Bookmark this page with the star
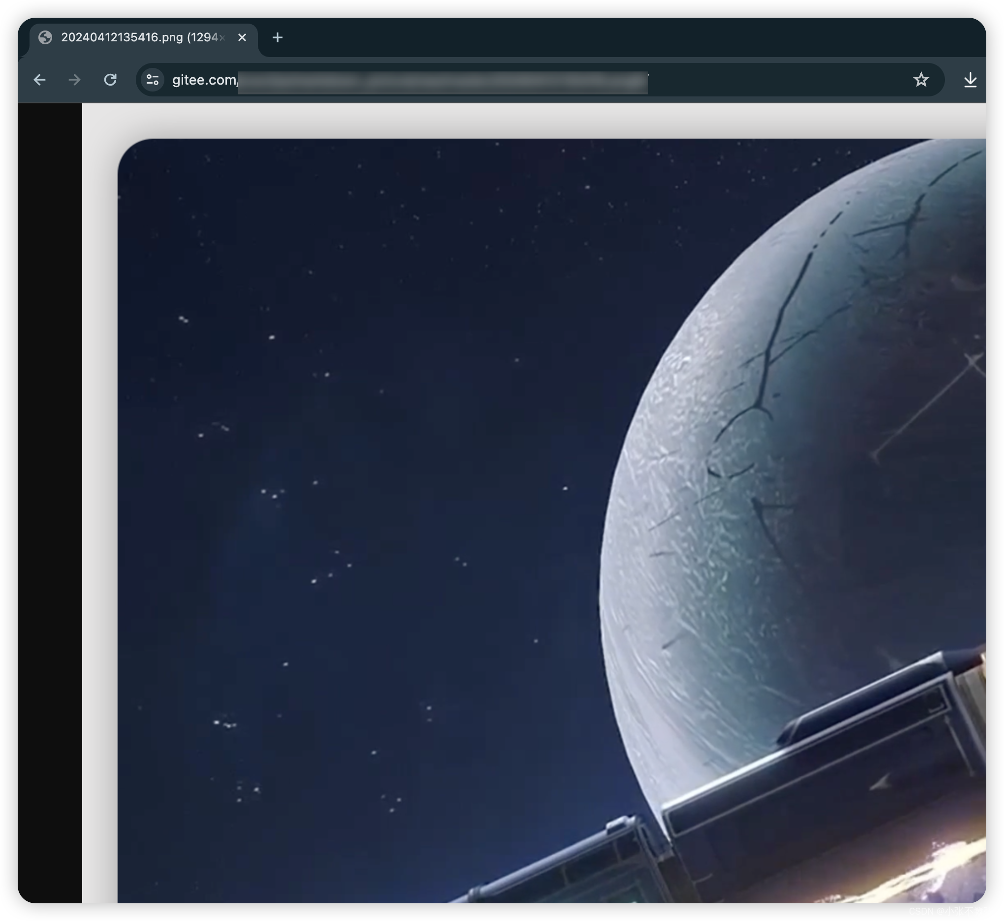This screenshot has width=1004, height=921. pyautogui.click(x=921, y=80)
